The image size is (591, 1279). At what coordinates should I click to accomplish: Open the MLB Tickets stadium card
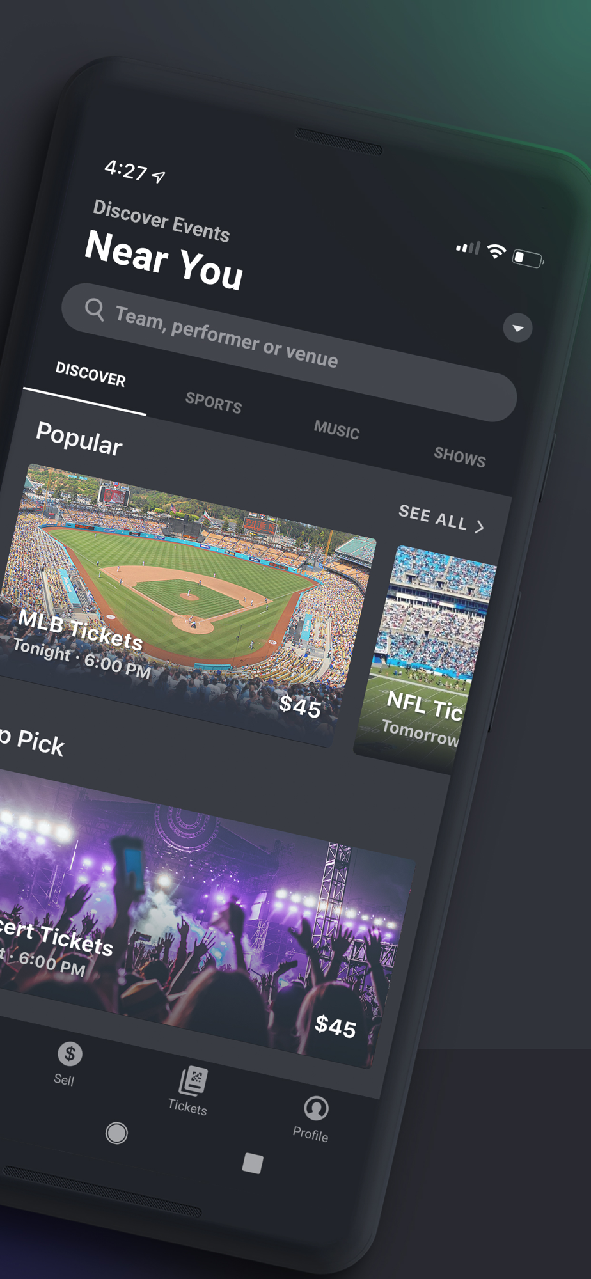(185, 605)
